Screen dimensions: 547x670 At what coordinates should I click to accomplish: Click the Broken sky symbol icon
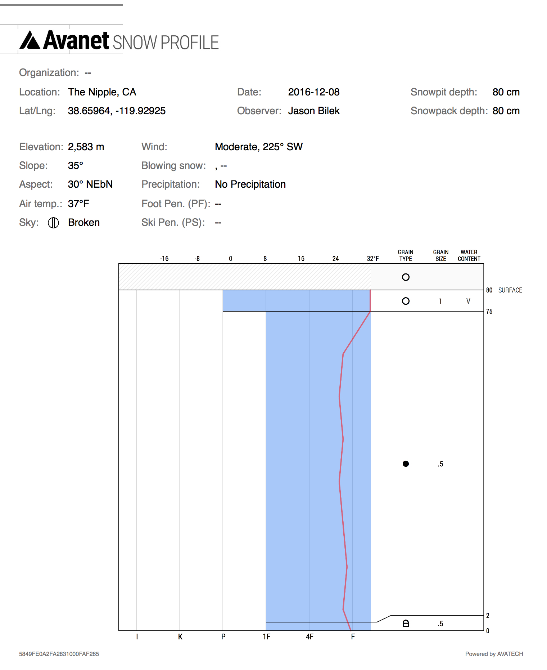tap(53, 223)
